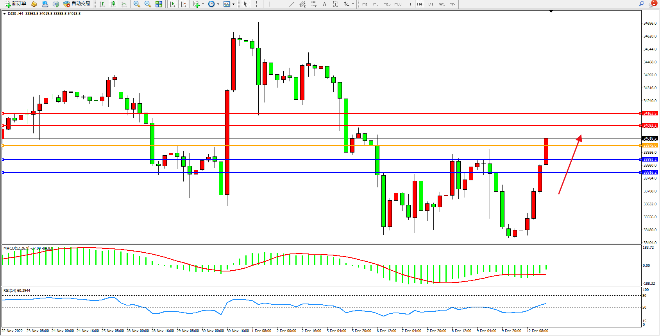Click the M15 timeframe button
Image resolution: width=660 pixels, height=336 pixels.
(386, 4)
